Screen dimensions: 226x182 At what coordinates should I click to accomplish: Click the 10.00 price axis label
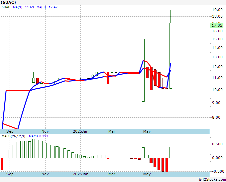click(x=217, y=90)
